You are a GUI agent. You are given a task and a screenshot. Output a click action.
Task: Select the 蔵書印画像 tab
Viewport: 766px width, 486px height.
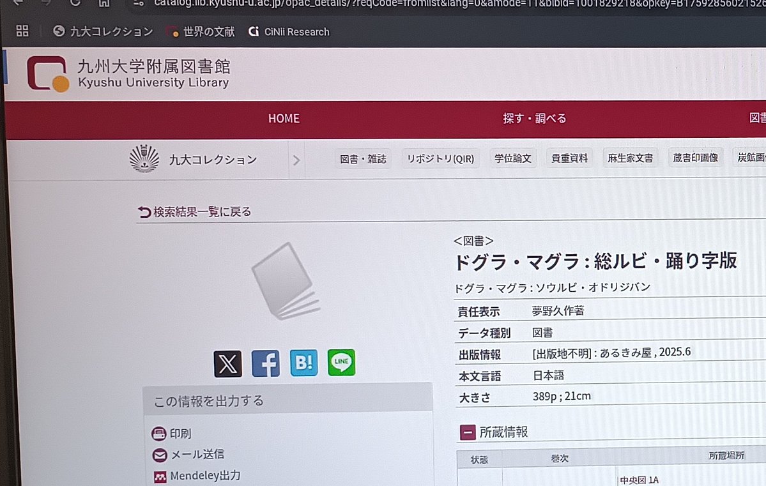(696, 157)
